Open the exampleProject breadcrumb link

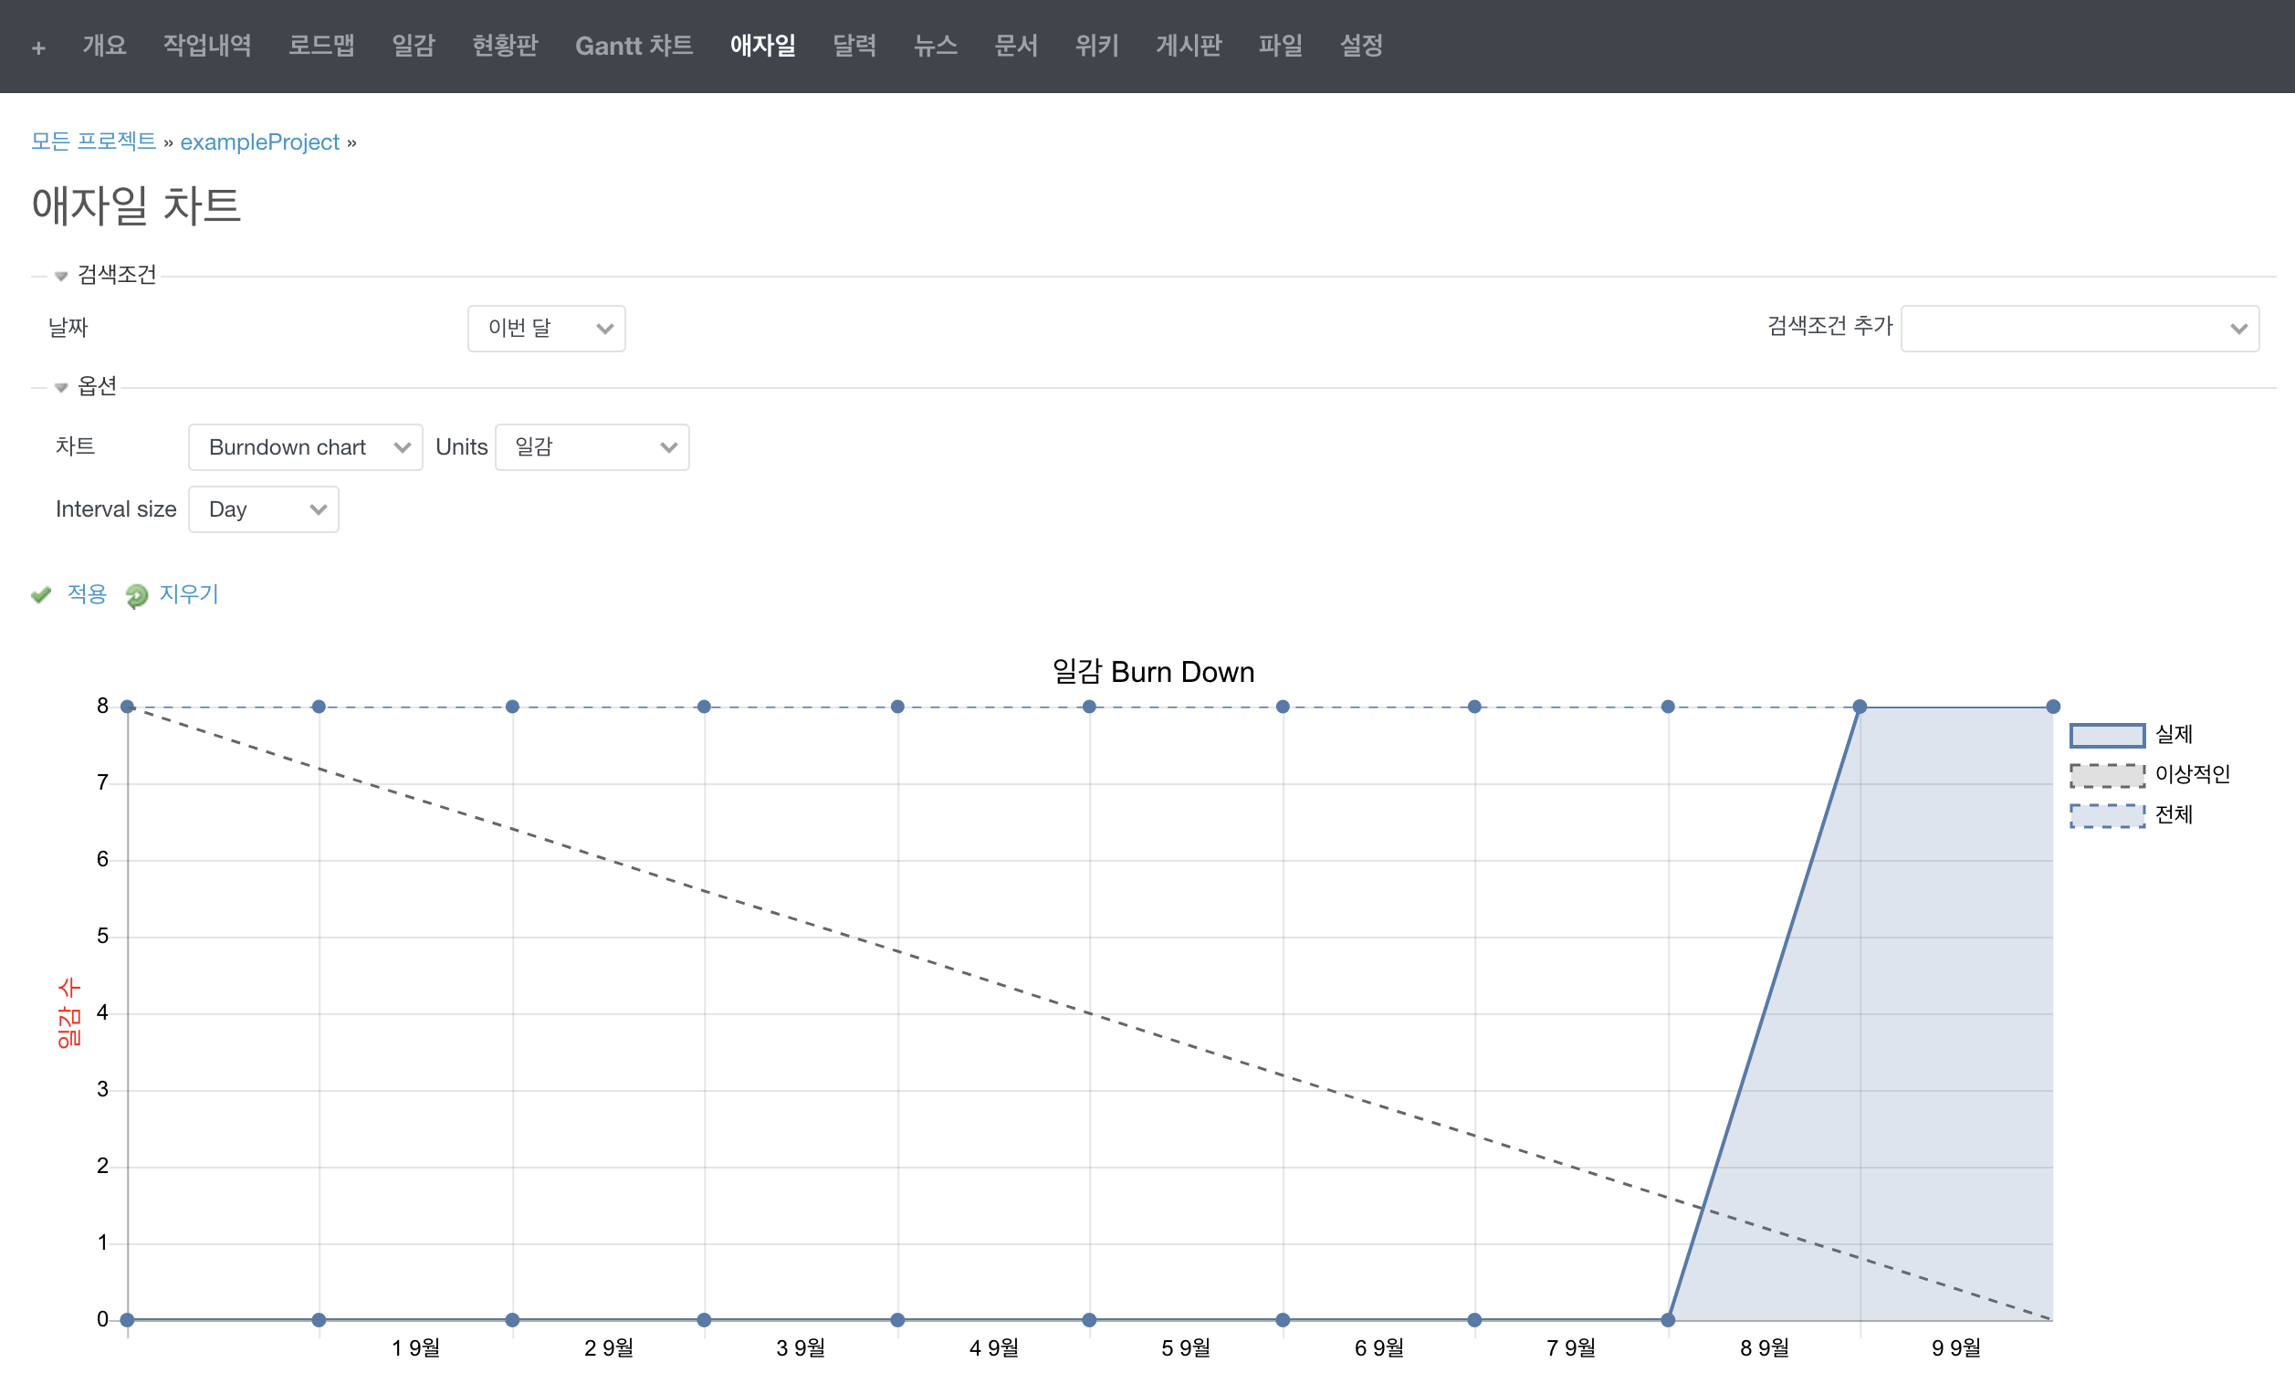pos(260,141)
